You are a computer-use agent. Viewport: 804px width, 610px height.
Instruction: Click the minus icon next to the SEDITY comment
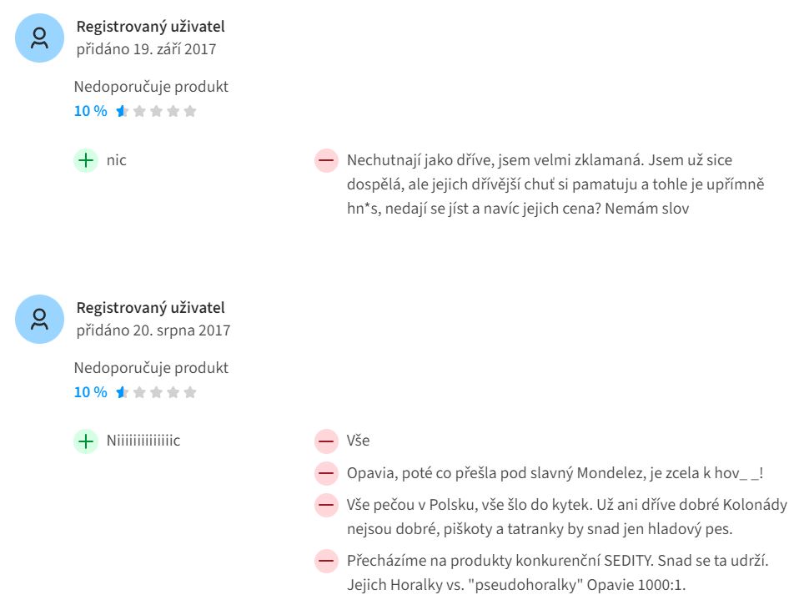[x=326, y=561]
